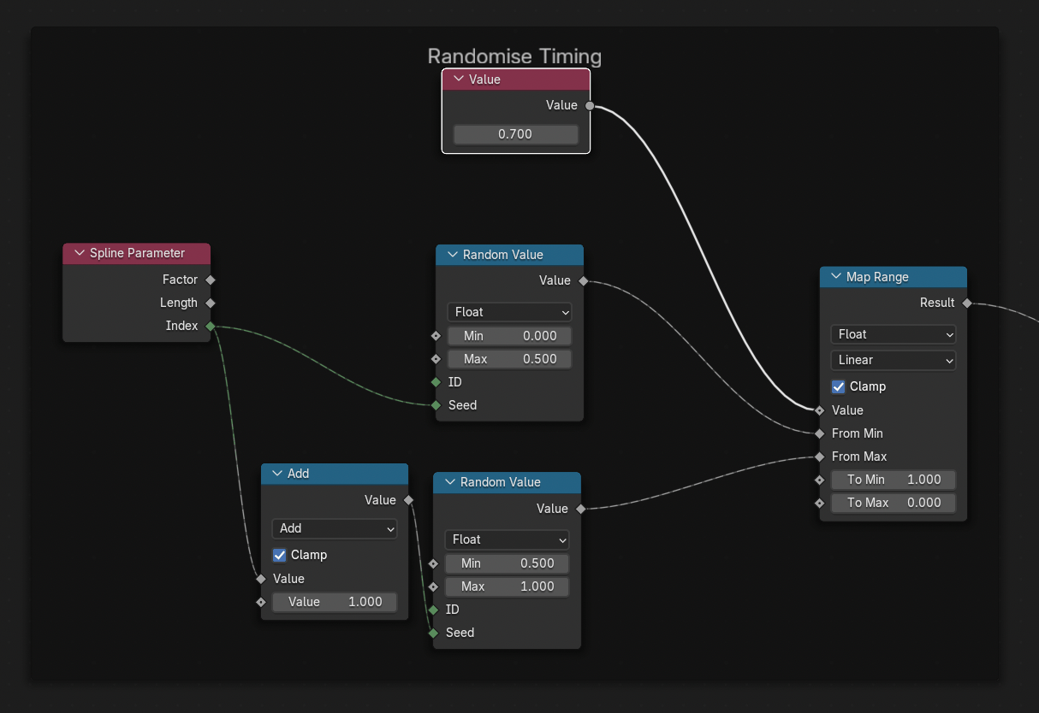Click the Value 1.000 field in Add node
This screenshot has height=713, width=1039.
(335, 602)
